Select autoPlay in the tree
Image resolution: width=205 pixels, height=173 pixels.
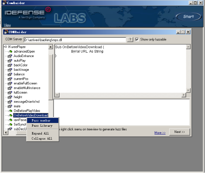coord(20,61)
